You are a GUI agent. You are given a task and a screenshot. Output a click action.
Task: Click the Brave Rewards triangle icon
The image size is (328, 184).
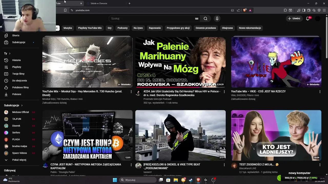(x=250, y=10)
